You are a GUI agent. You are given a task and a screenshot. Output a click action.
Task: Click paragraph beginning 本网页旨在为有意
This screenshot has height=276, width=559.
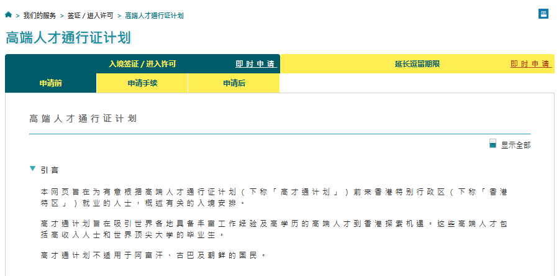(x=274, y=198)
